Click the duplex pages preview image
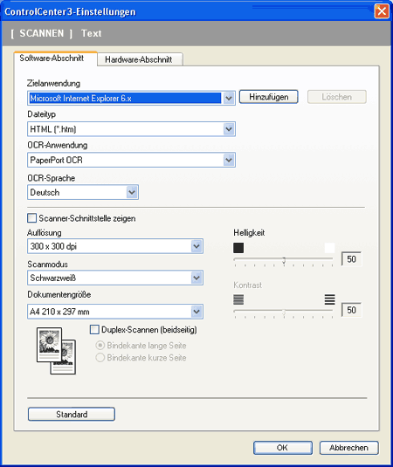The image size is (393, 467). [56, 351]
